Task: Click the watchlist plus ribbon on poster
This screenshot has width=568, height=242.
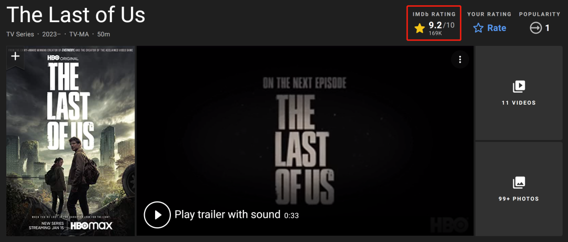Action: pyautogui.click(x=15, y=57)
